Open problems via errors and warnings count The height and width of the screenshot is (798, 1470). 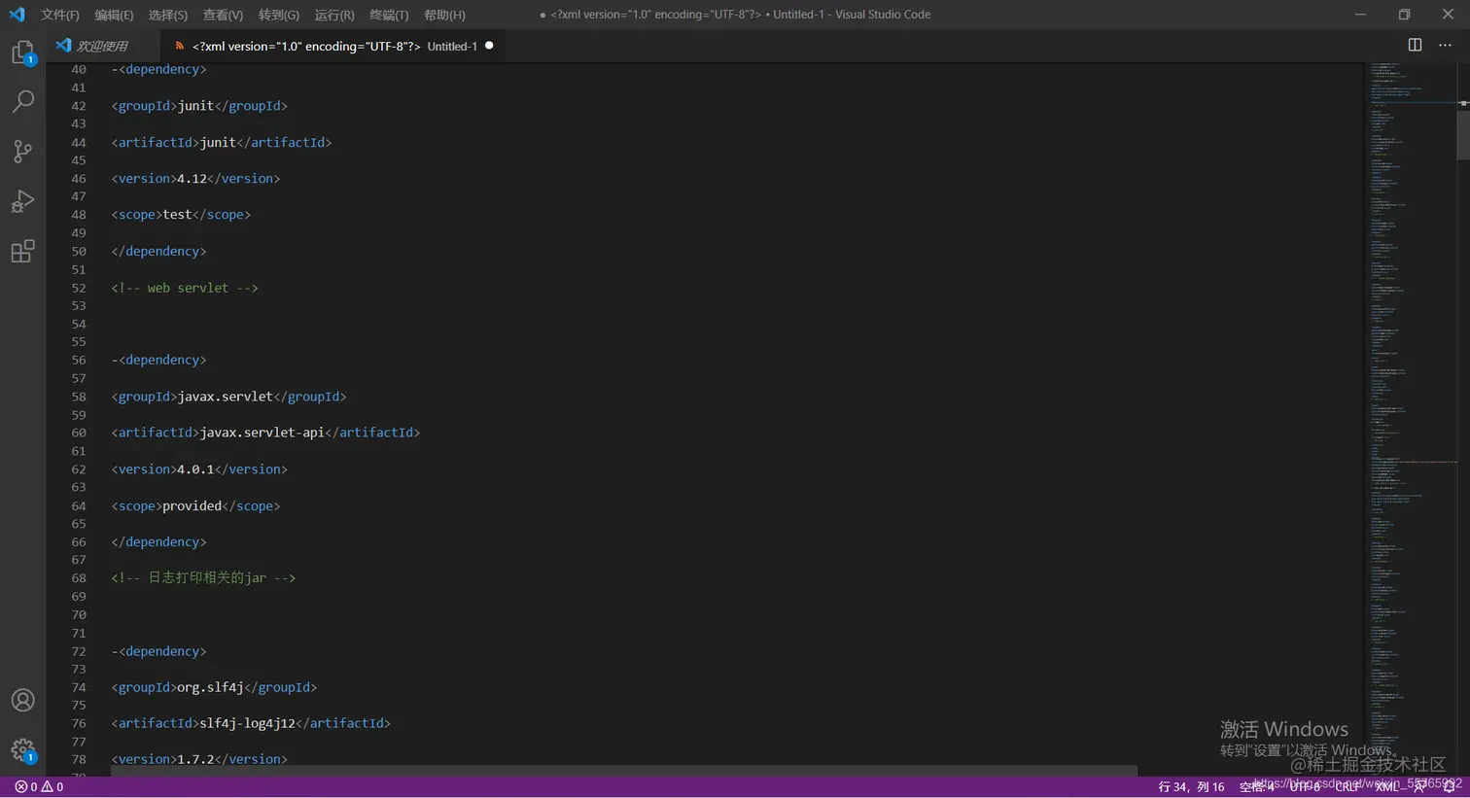point(39,787)
